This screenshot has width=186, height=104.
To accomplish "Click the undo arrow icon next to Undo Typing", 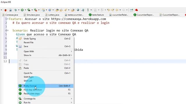I will pos(20,38).
